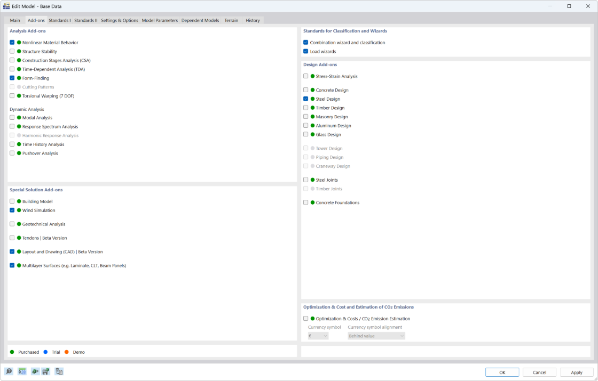
Task: Click the grayed Tower Design label
Action: click(329, 148)
